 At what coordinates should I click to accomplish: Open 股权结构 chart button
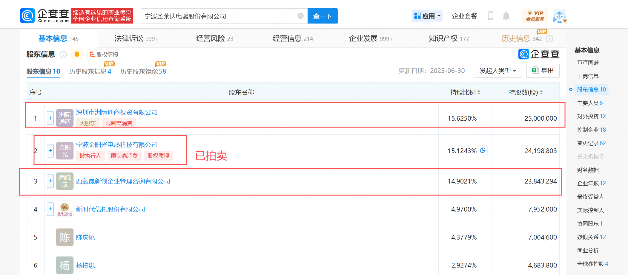pos(104,54)
